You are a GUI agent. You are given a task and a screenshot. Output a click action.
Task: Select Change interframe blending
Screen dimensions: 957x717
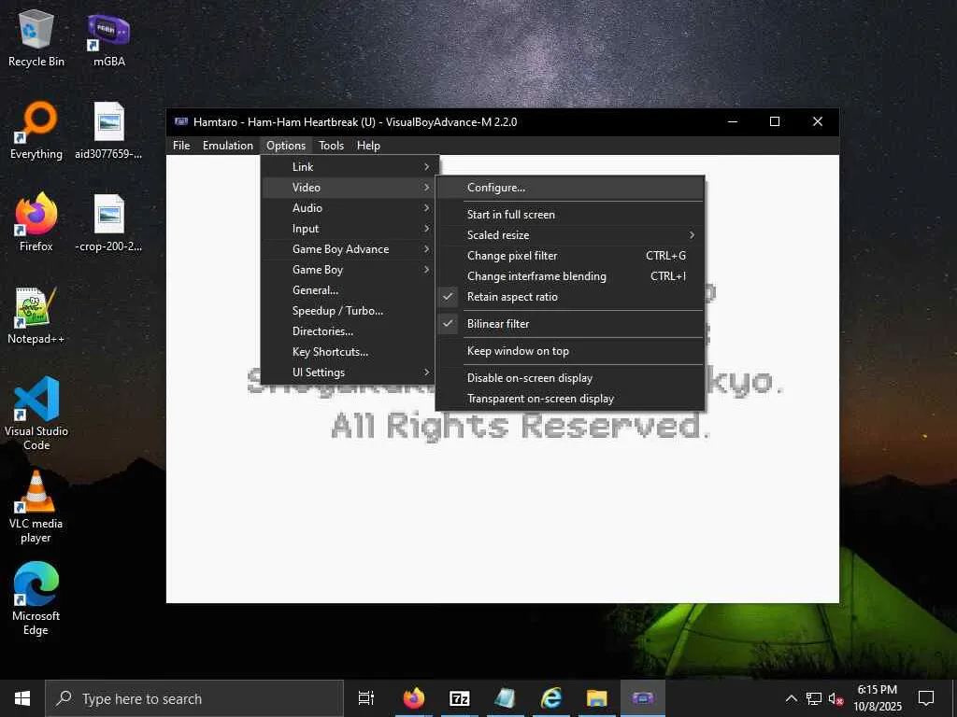570,276
